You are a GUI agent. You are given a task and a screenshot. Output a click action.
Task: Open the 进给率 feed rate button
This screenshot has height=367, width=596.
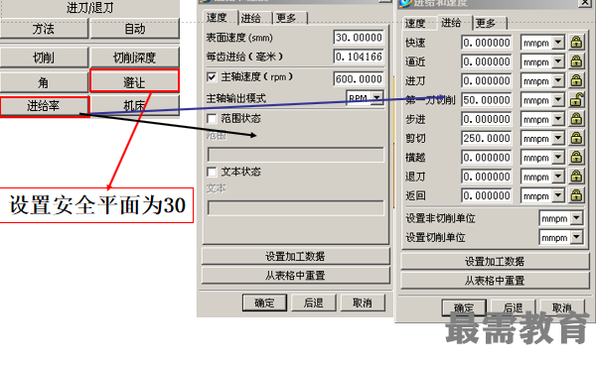pyautogui.click(x=45, y=106)
